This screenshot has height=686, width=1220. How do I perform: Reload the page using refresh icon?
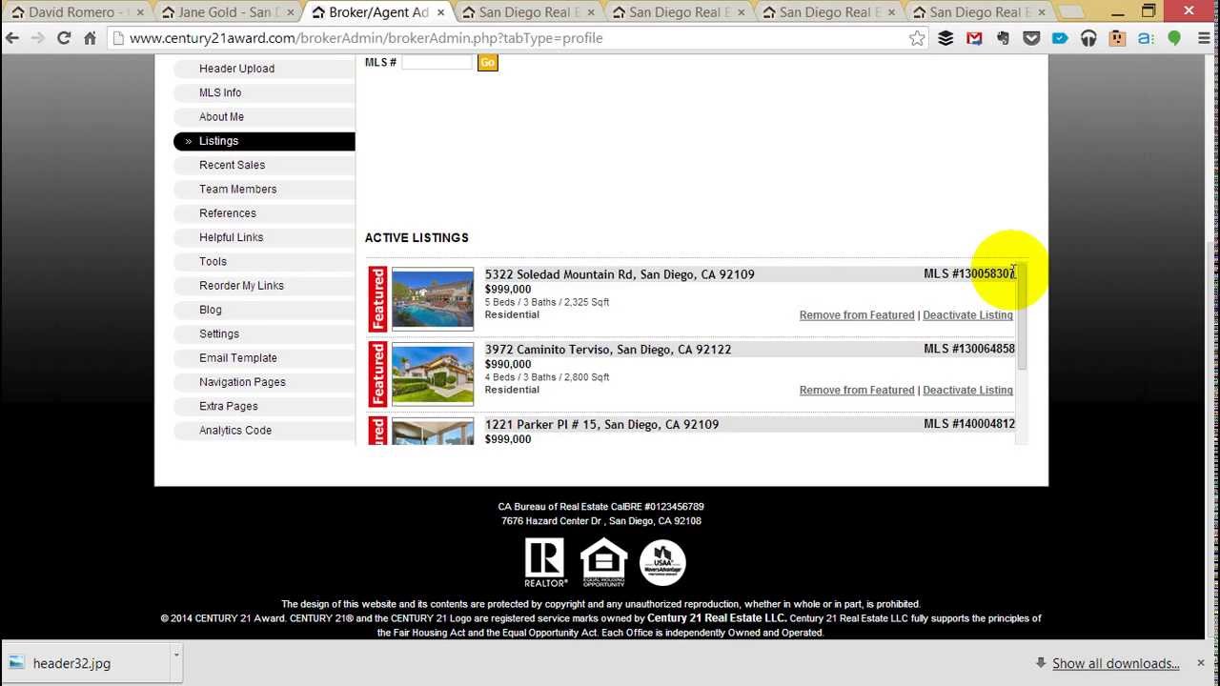(x=64, y=38)
